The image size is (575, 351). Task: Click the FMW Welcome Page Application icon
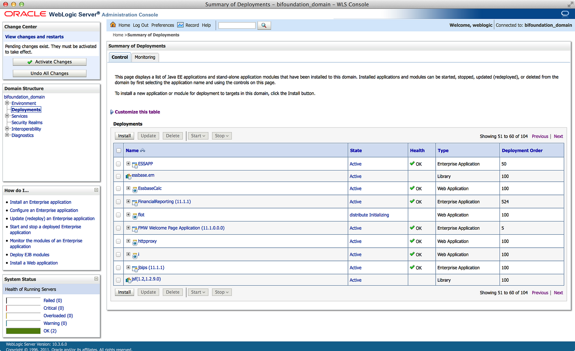click(135, 229)
